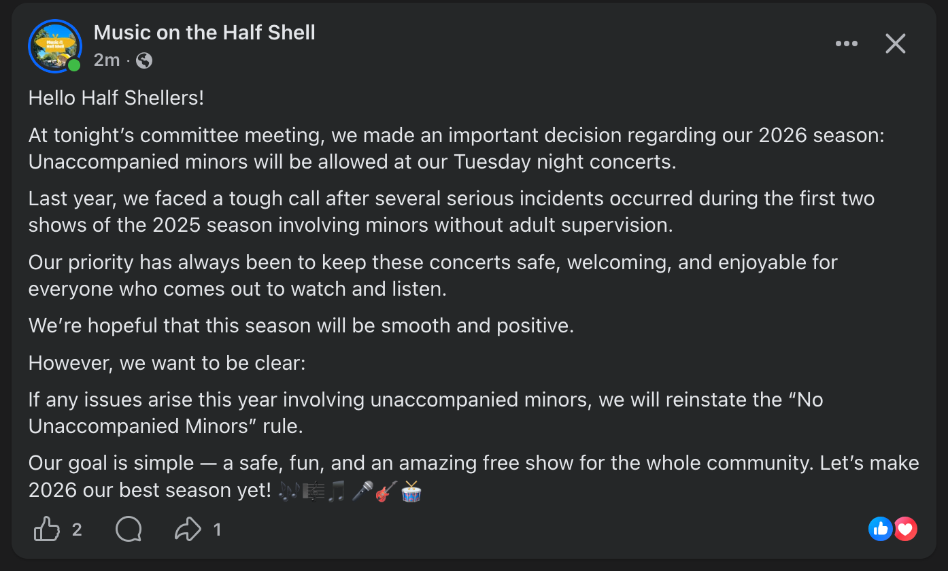Click the green online status dot

(x=74, y=65)
